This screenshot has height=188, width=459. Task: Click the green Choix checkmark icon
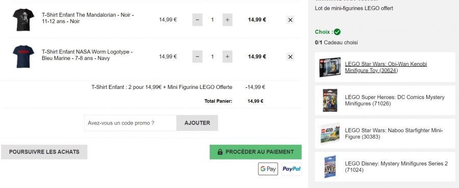click(337, 32)
